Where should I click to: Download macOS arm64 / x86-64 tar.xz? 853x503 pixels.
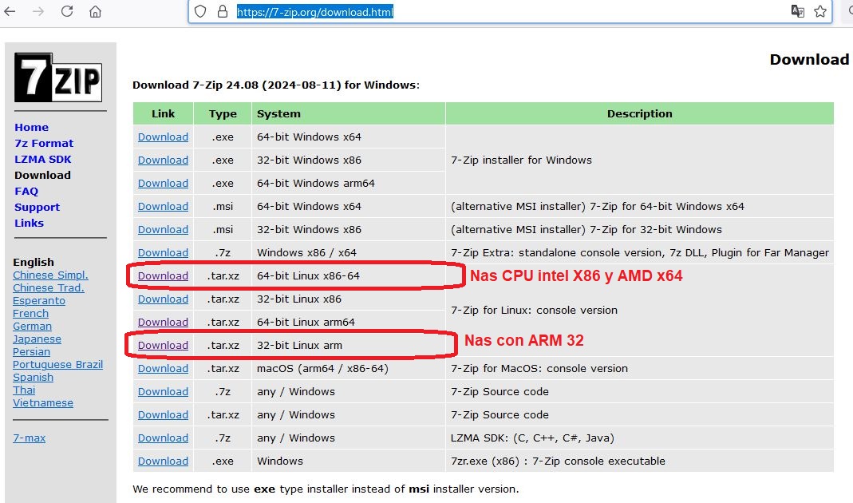coord(163,369)
